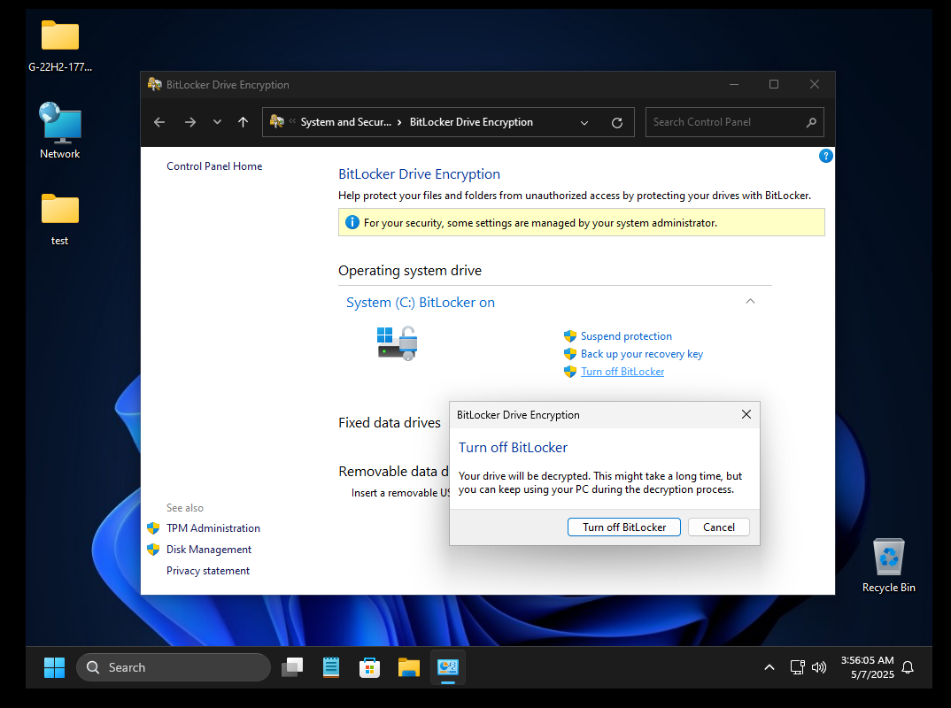Viewport: 951px width, 708px height.
Task: Expand the address bar history dropdown
Action: point(584,122)
